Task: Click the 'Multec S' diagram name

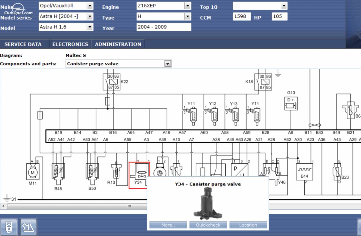Action: 76,55
